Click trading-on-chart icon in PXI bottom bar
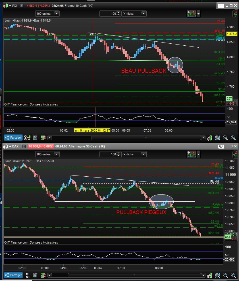Screen dimensions: 239x281 click(209, 138)
